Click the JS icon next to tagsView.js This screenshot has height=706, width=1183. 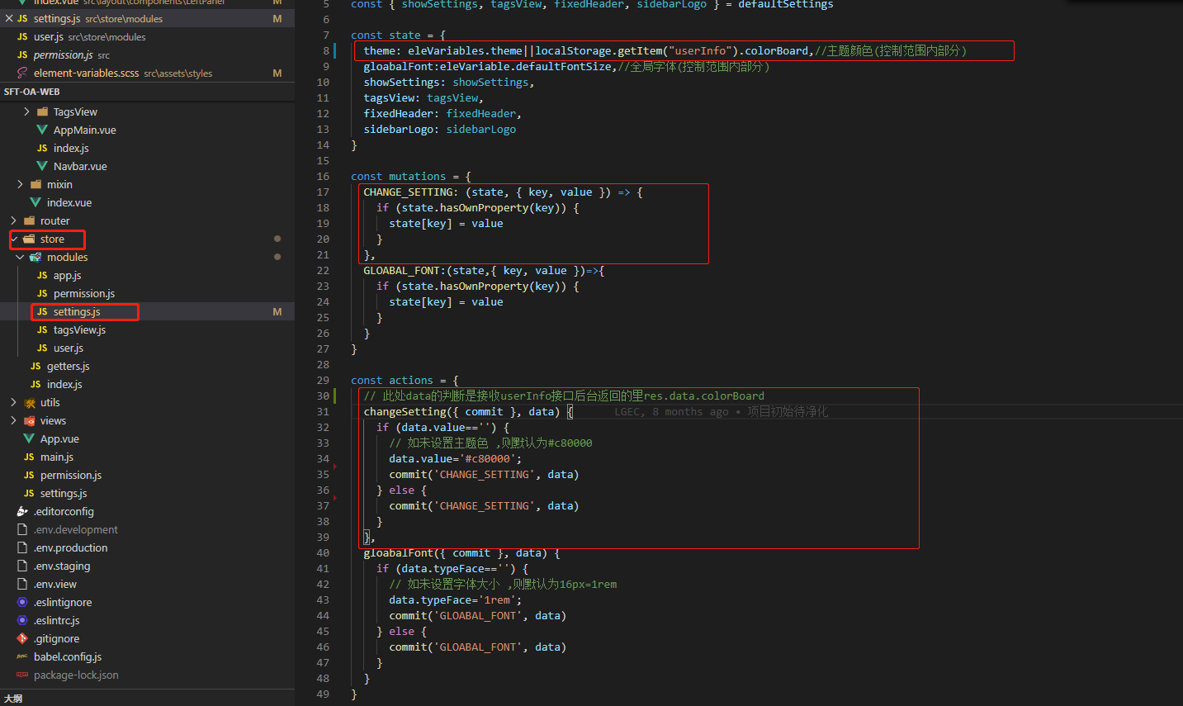(42, 329)
